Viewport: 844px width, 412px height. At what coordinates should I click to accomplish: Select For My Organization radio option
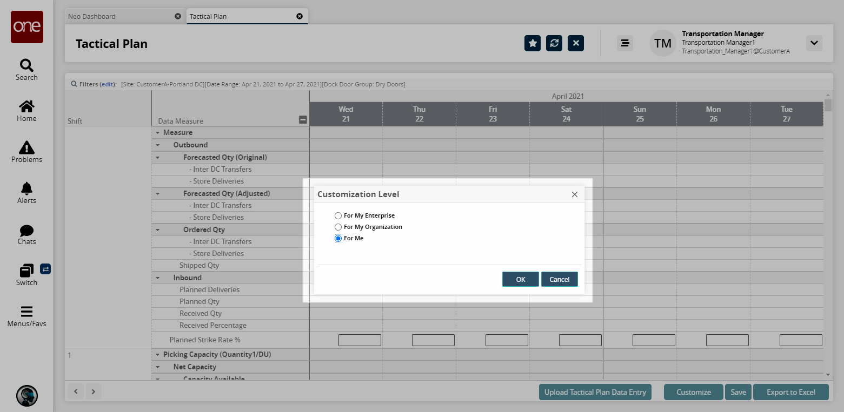tap(338, 227)
